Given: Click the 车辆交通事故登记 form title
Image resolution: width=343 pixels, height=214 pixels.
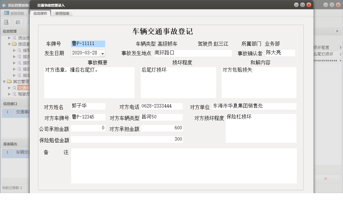Looking at the screenshot, I should coord(162,31).
